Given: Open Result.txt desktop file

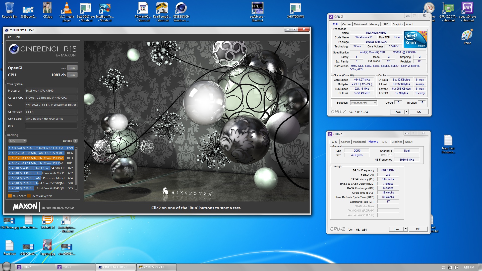Looking at the screenshot, I should point(9,248).
